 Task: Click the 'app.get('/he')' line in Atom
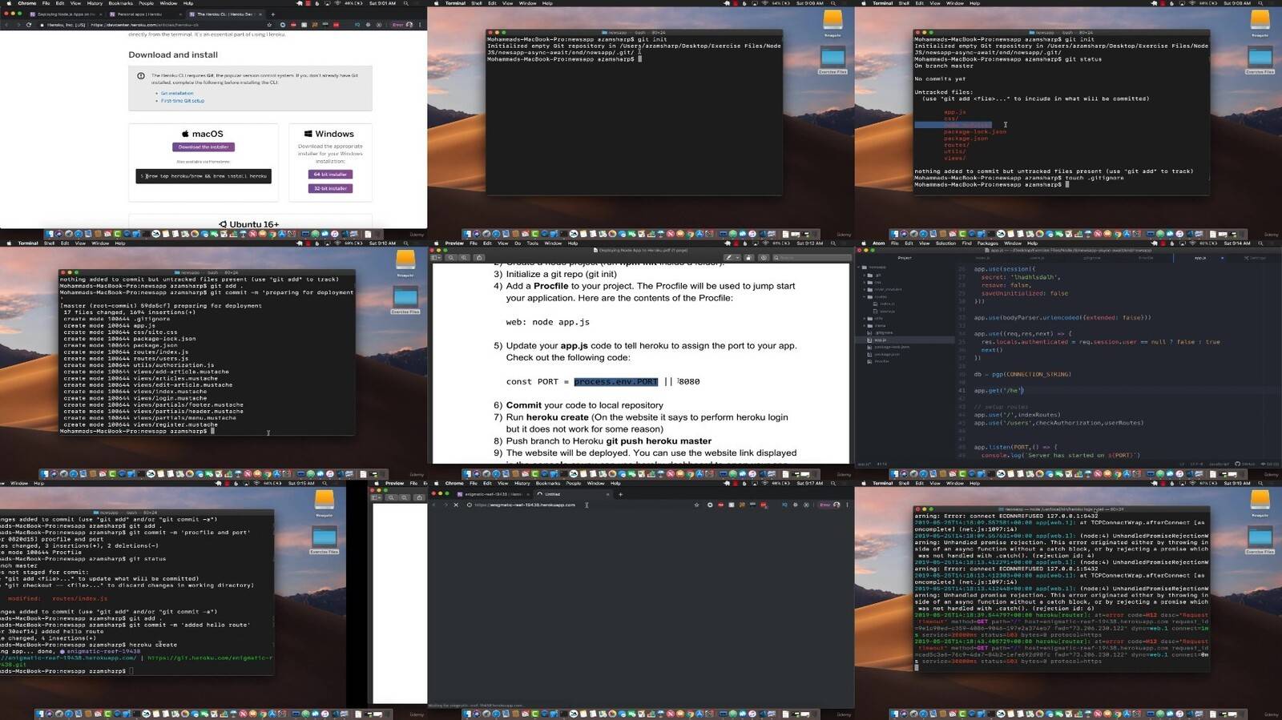click(999, 390)
